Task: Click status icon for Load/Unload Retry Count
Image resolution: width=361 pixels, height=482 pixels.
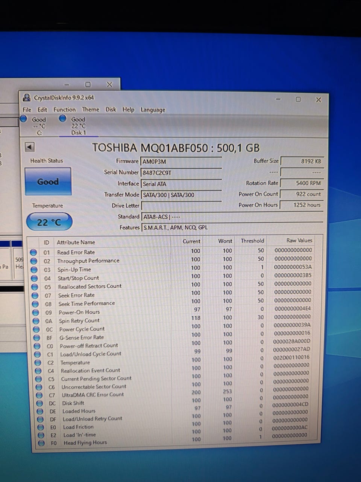Action: click(40, 419)
